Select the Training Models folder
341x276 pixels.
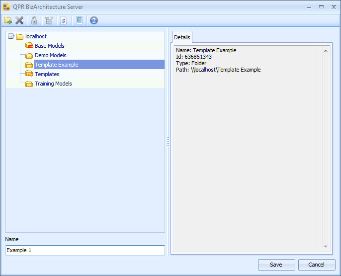point(53,84)
